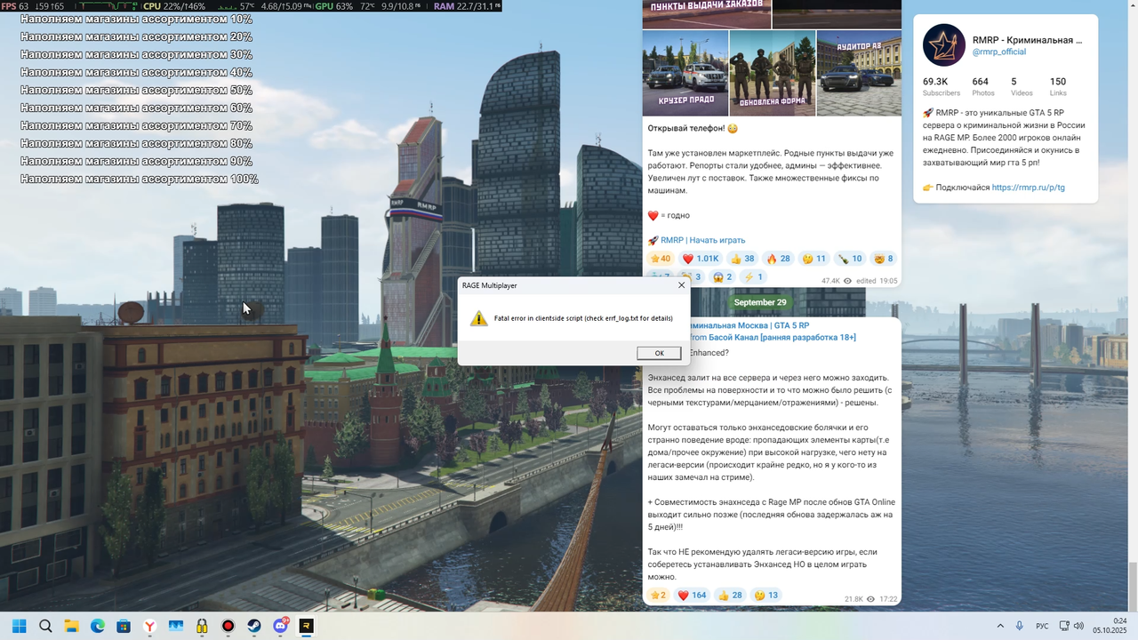Click the star reaction with 40
1138x640 pixels.
(661, 259)
